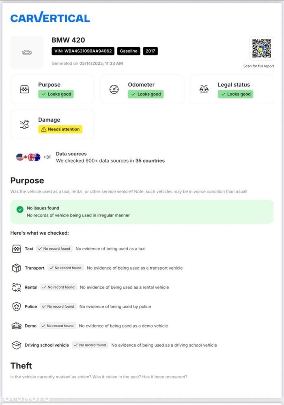This screenshot has height=405, width=284.
Task: Click Damage Needs attention yellow badge
Action: click(x=60, y=129)
